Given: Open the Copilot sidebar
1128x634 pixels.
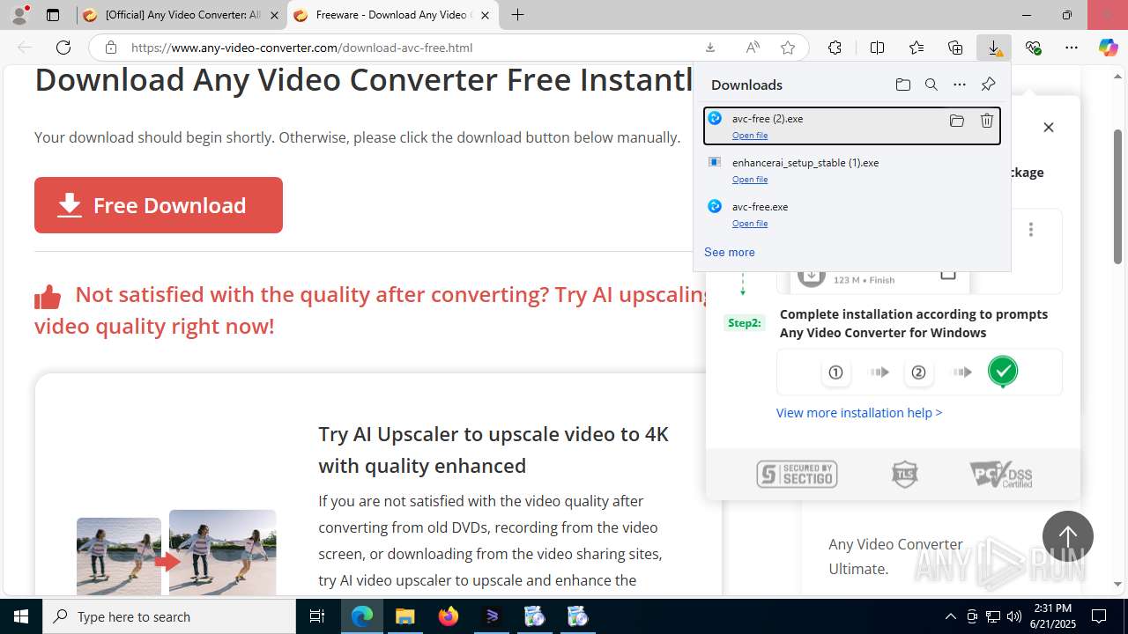Looking at the screenshot, I should click(x=1108, y=48).
